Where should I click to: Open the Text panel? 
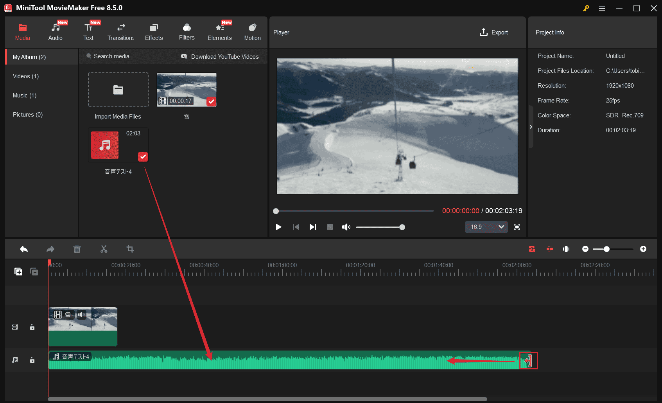pyautogui.click(x=88, y=31)
